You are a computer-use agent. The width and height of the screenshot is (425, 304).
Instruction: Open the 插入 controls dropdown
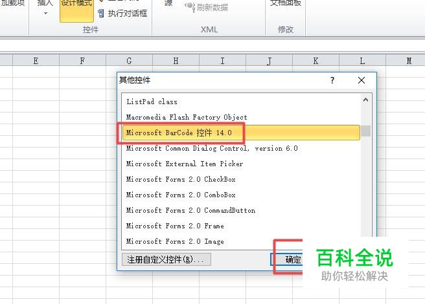[x=45, y=8]
